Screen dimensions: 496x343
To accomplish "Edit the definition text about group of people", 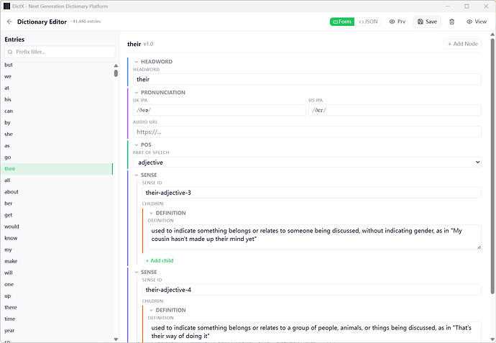I will pyautogui.click(x=314, y=332).
